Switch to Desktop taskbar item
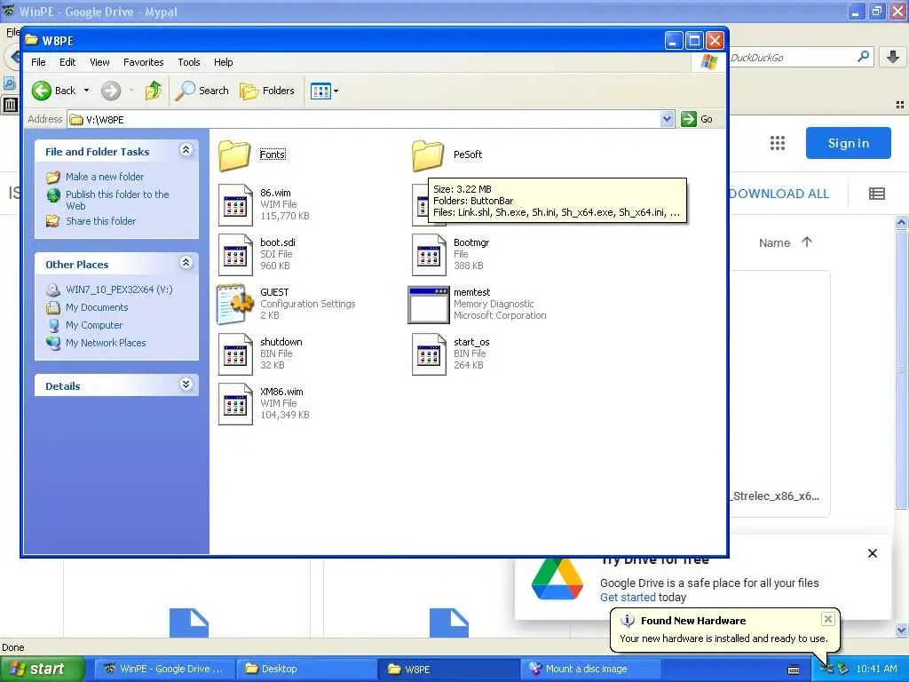Screen dimensions: 909x682 (x=306, y=669)
